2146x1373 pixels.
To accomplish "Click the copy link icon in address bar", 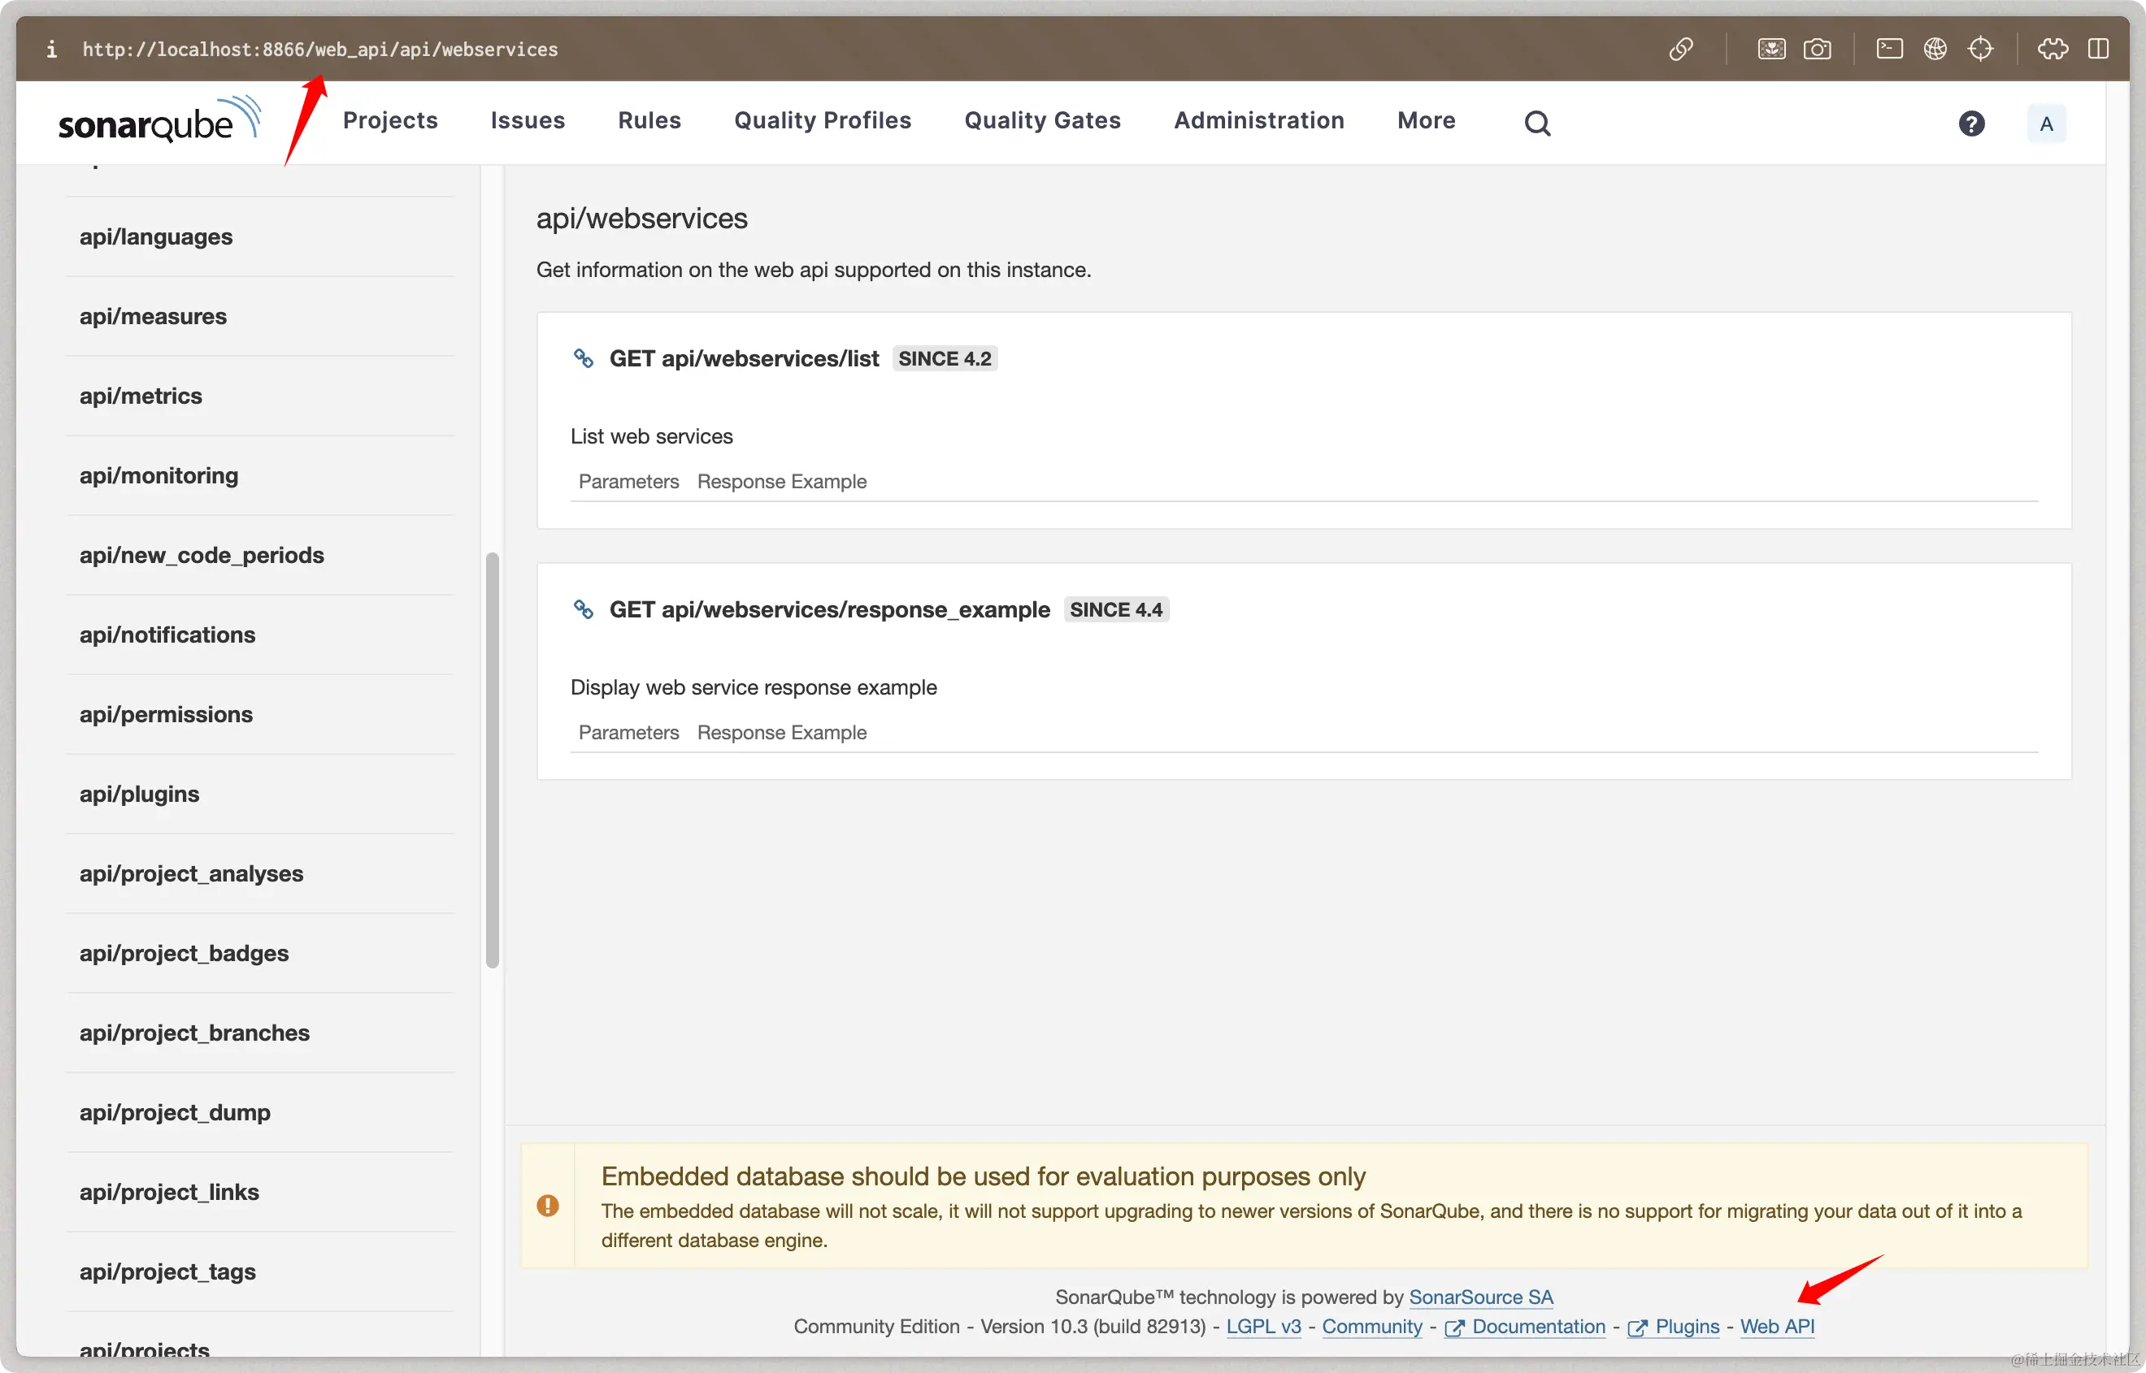I will [1680, 49].
